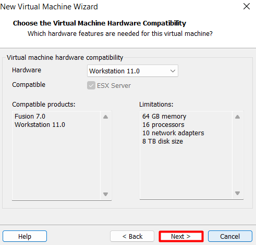Toggle the ESX Server checkbox
Image resolution: width=256 pixels, height=245 pixels.
[x=91, y=85]
